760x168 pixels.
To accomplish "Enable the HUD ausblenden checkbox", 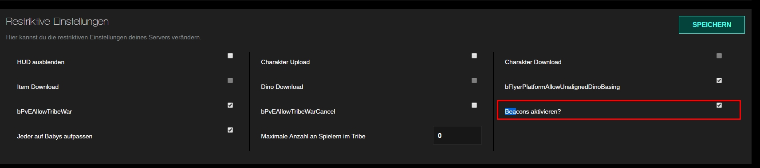I will click(x=230, y=56).
